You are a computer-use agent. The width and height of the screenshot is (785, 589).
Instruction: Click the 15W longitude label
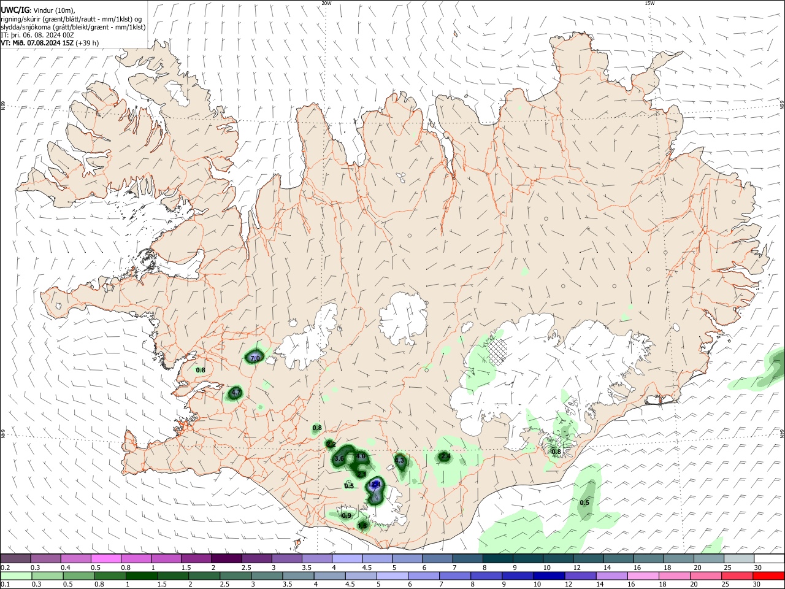(x=649, y=3)
